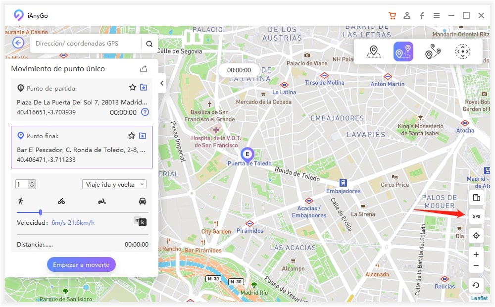Click the Bar El Pescador address text
The width and height of the screenshot is (495, 307).
tap(81, 150)
